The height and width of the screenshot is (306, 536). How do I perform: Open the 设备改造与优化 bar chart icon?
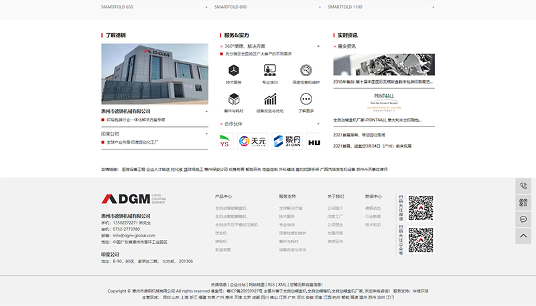(x=270, y=99)
